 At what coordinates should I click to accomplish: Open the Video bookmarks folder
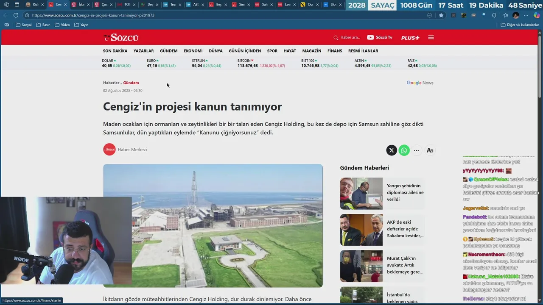click(x=62, y=25)
